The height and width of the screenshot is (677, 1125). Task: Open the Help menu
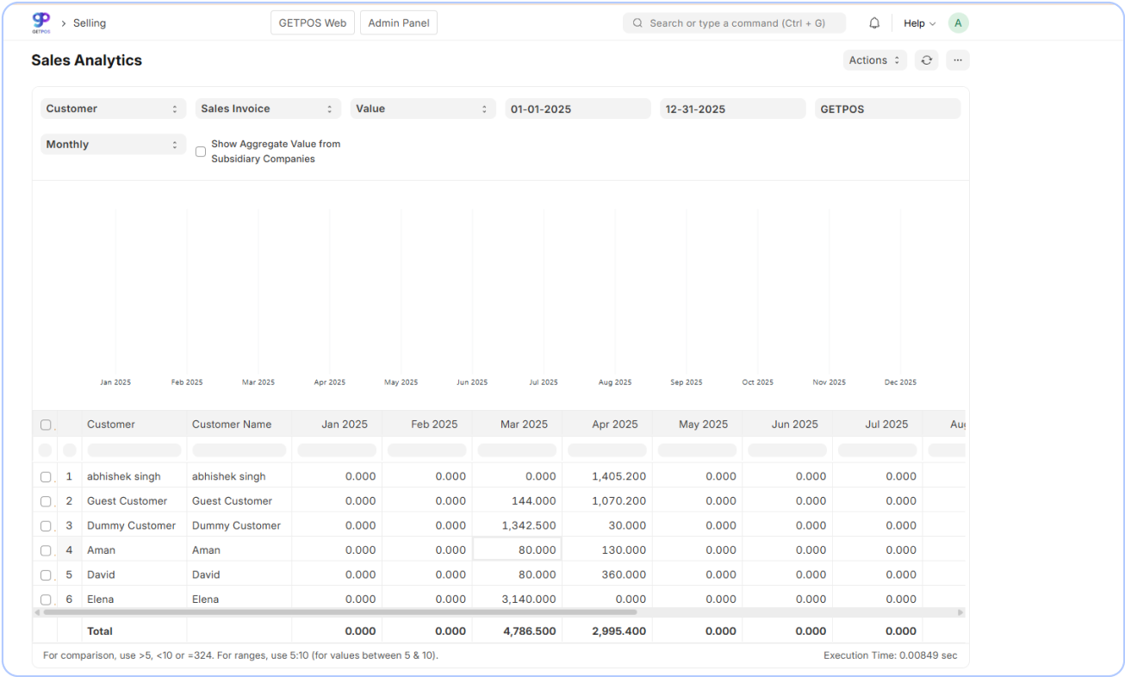(919, 23)
